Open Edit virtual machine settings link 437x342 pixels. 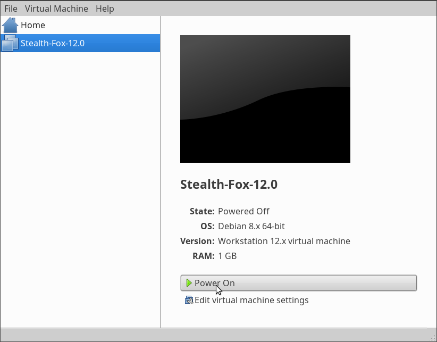(x=251, y=300)
